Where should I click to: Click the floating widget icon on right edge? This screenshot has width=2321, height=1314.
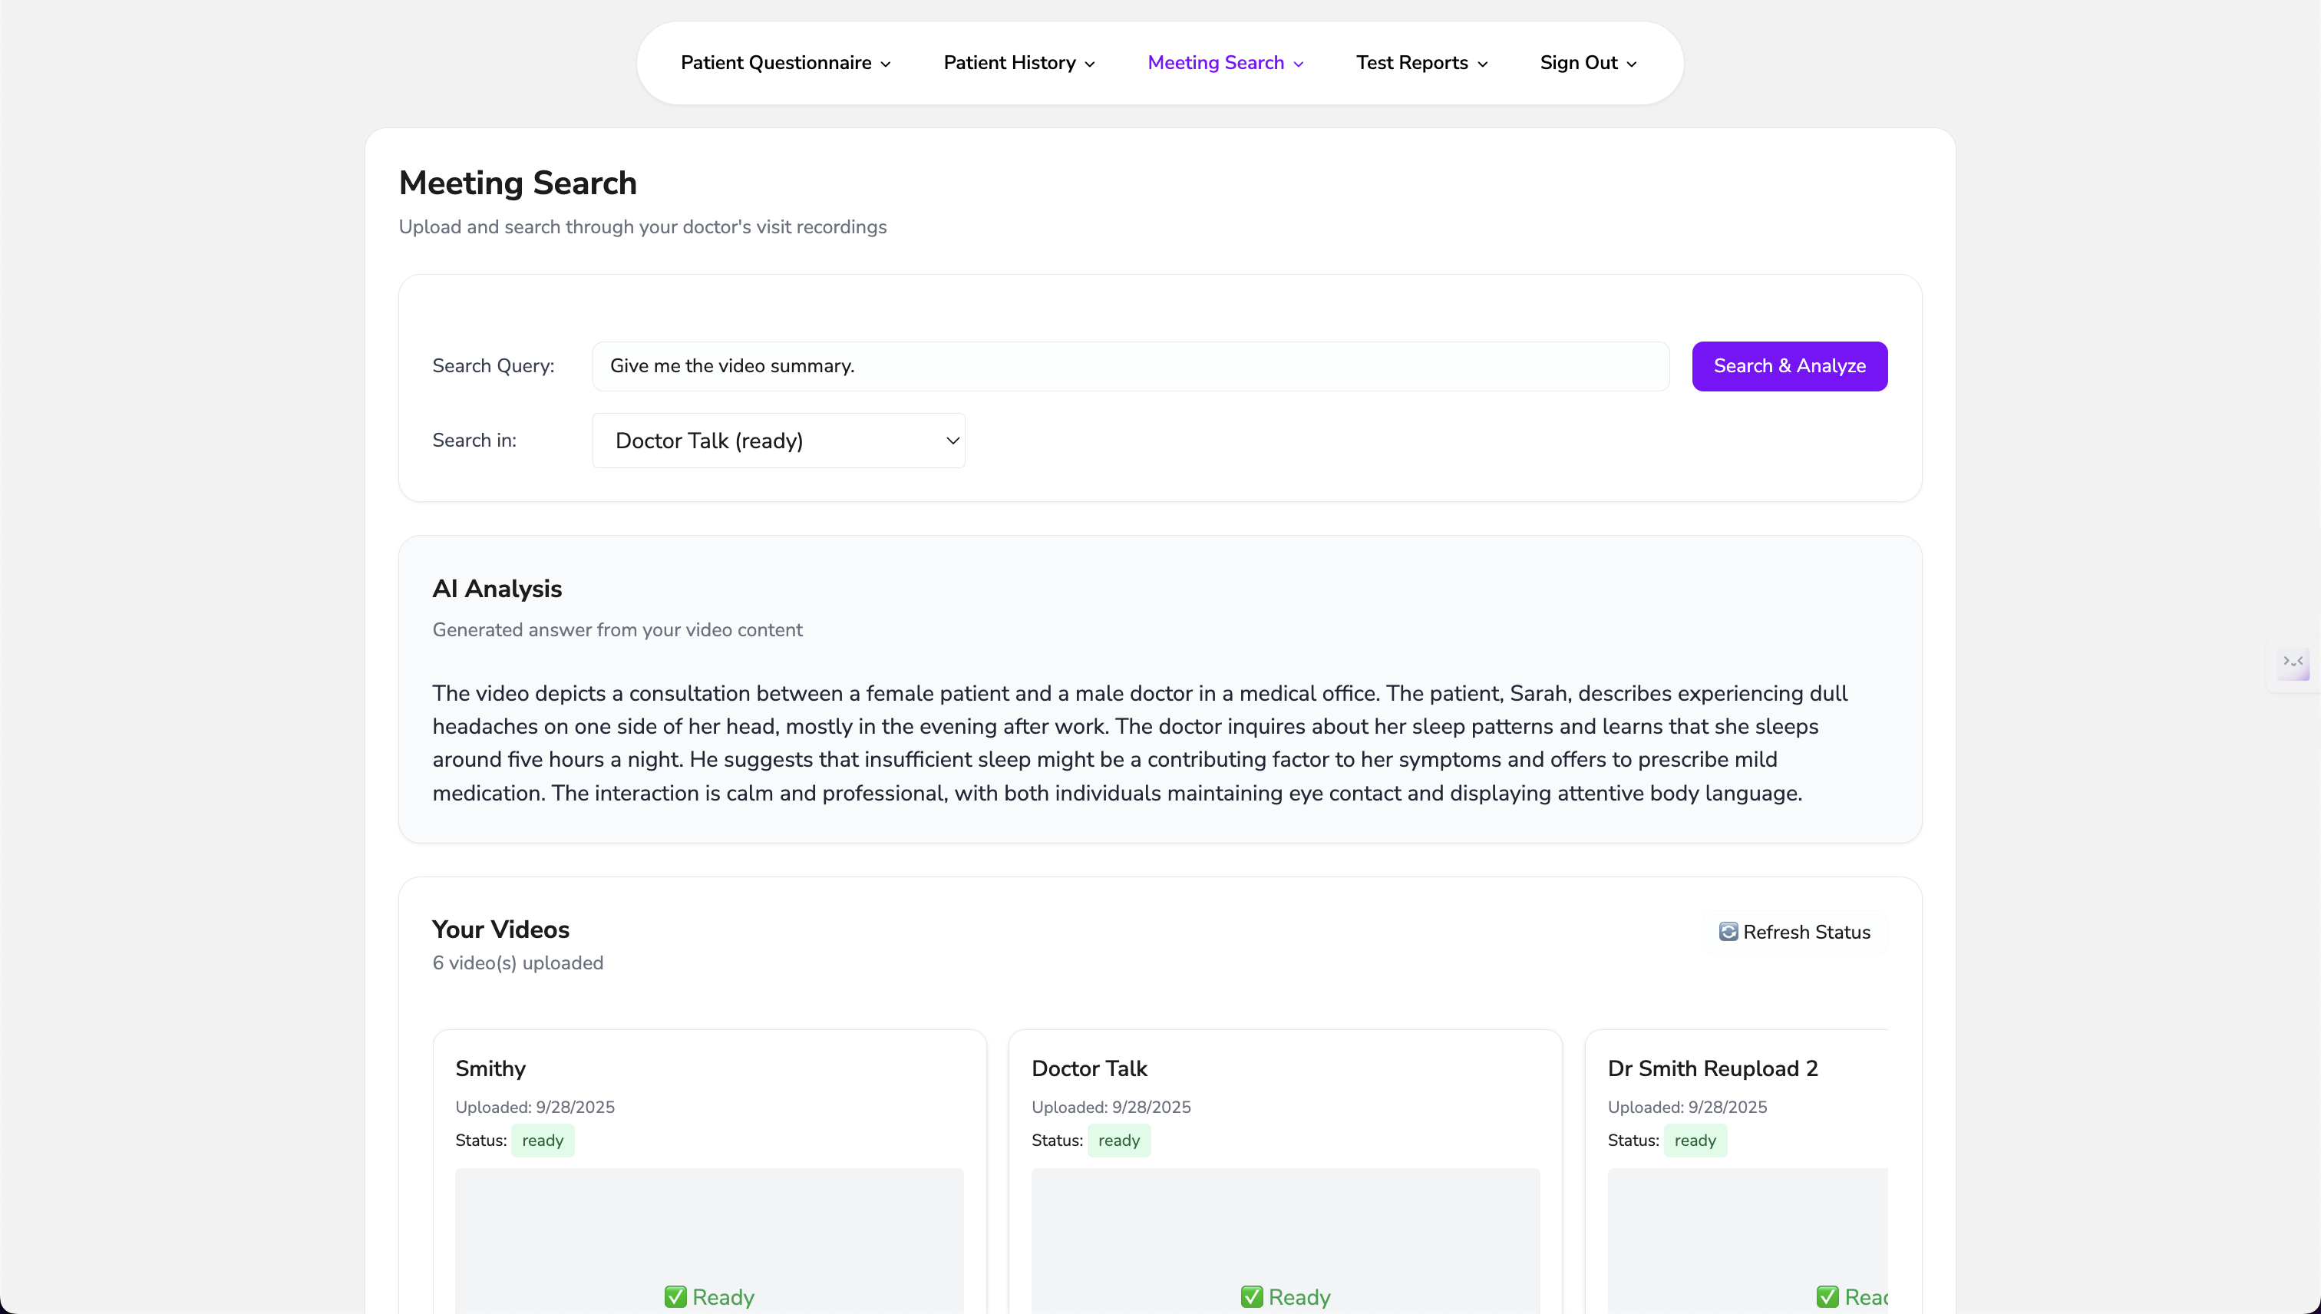coord(2293,663)
